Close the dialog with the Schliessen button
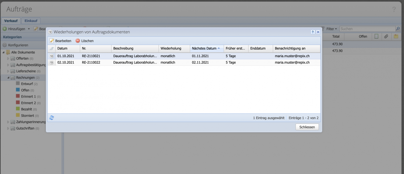Screen dimensions: 404x174 tap(307, 127)
